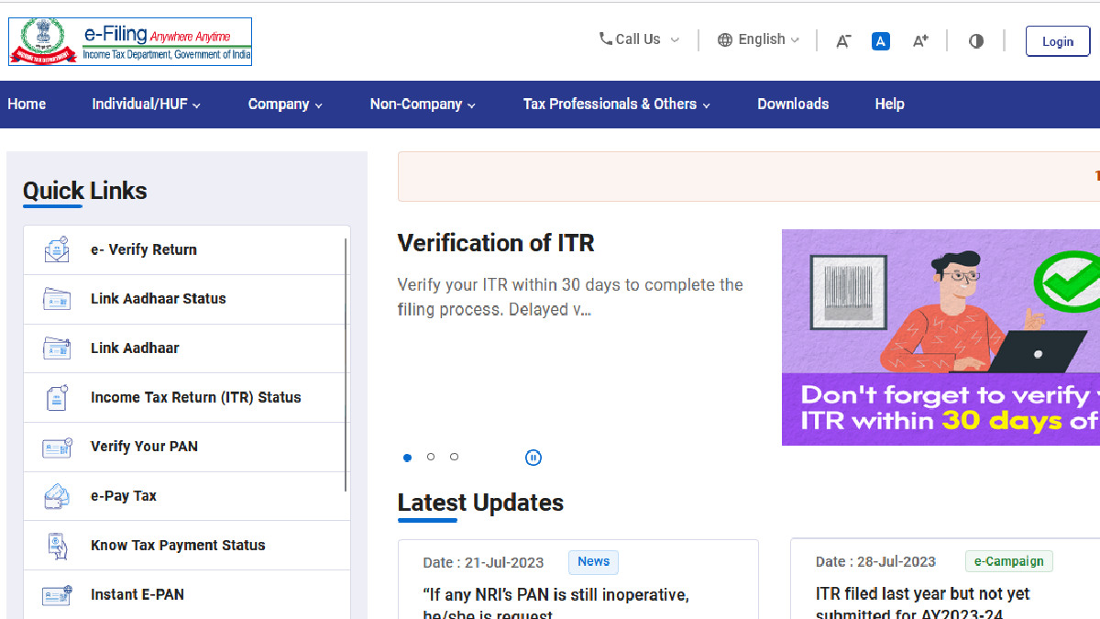Click the Link Aadhaar Status icon

point(56,298)
